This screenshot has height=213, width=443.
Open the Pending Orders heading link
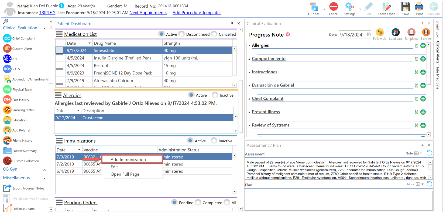click(81, 203)
